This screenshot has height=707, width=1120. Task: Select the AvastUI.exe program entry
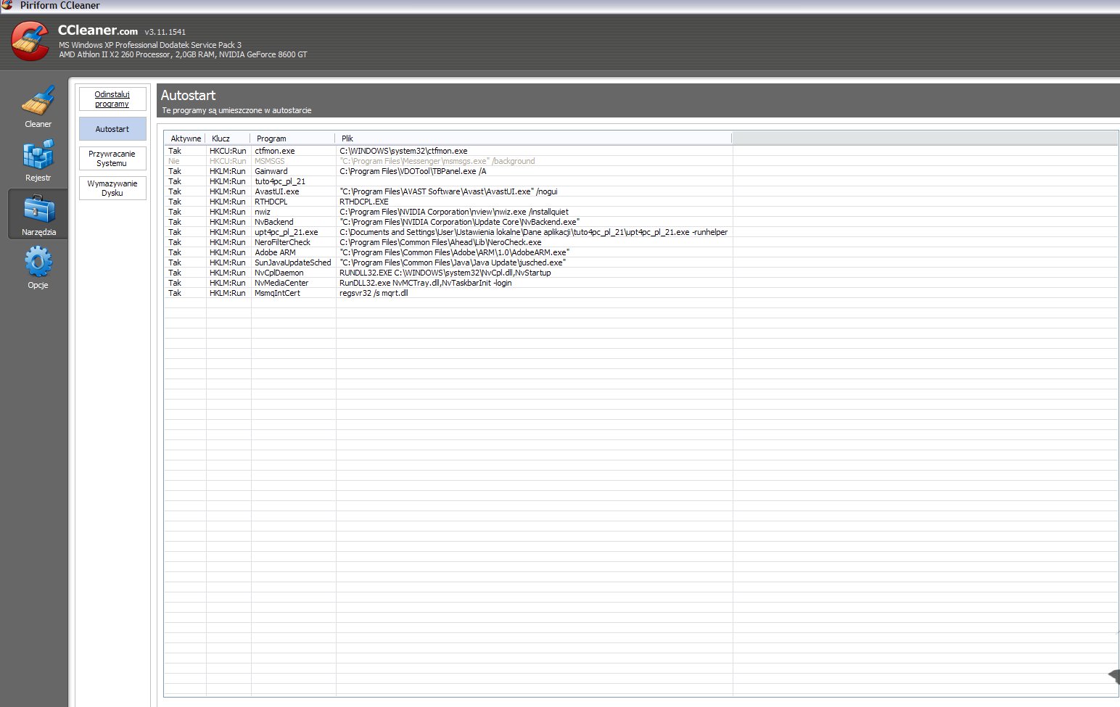277,191
